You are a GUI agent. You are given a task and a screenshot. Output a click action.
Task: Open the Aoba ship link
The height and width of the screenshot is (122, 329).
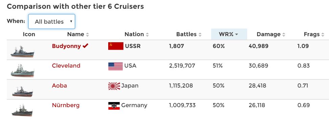[60, 86]
